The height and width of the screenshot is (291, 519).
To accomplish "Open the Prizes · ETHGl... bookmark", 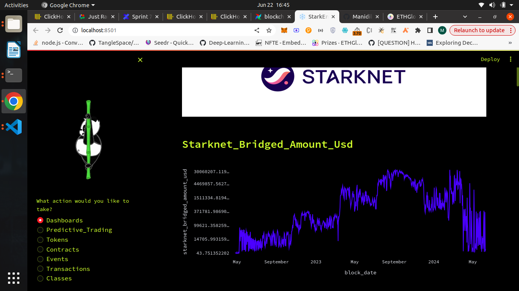I will coord(337,43).
